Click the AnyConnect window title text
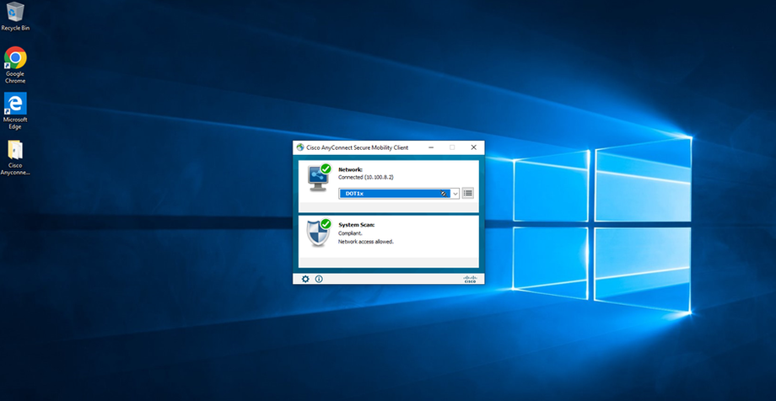This screenshot has height=401, width=776. click(x=358, y=147)
